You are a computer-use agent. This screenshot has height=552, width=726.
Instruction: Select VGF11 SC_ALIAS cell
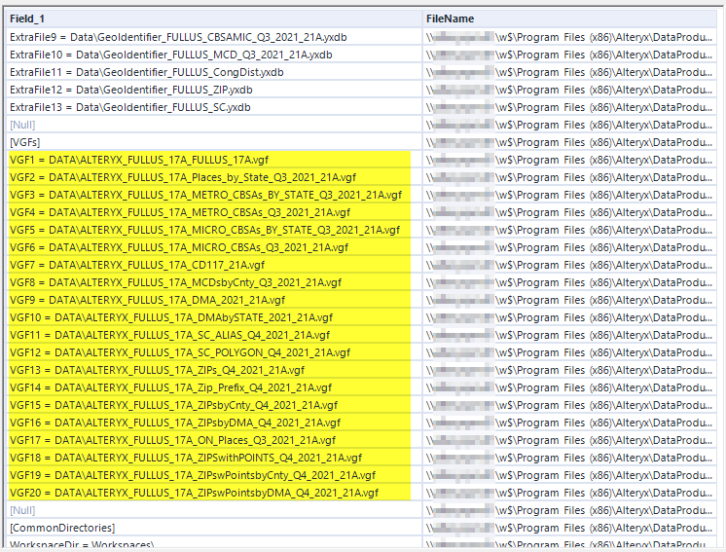[214, 335]
